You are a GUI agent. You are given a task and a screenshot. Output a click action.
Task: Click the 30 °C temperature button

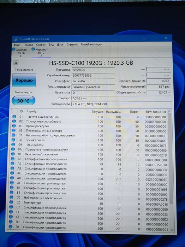pos(23,101)
